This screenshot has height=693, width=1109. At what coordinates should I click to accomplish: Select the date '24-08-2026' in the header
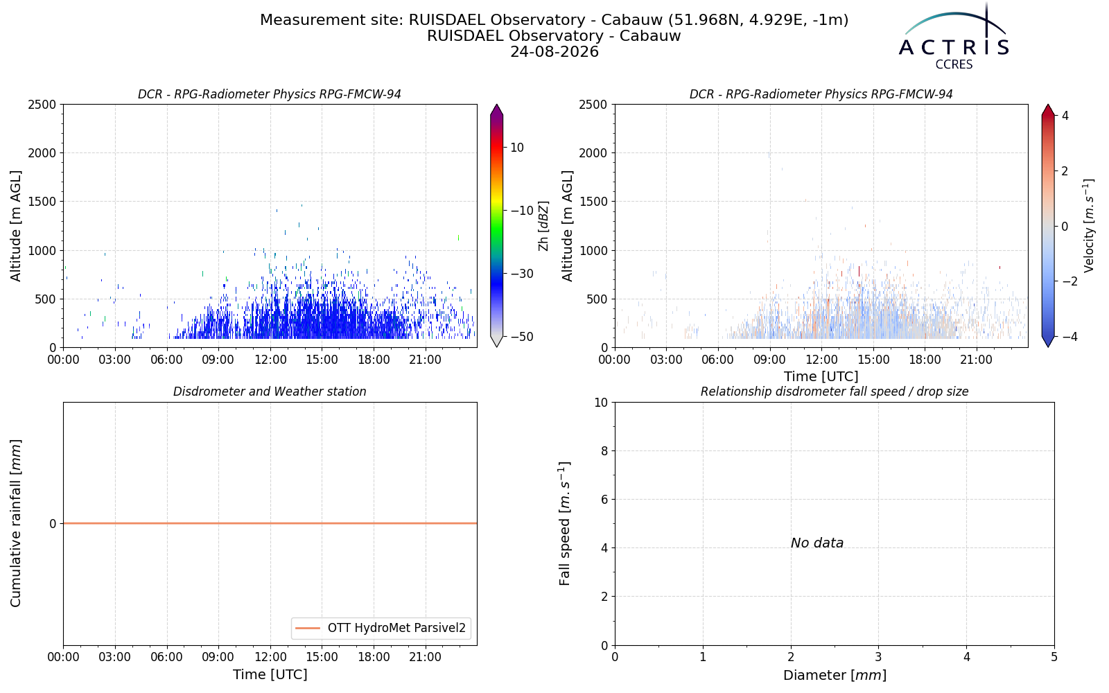pos(554,52)
